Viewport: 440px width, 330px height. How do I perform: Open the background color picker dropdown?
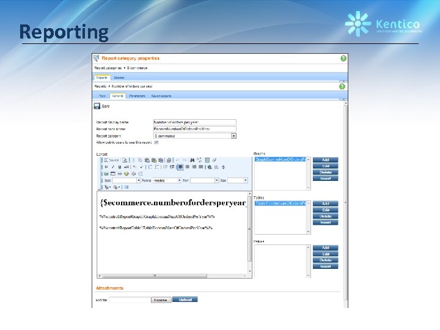pos(117,187)
